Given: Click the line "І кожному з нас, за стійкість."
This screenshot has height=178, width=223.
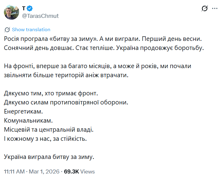Looking at the screenshot, I should (45, 139).
